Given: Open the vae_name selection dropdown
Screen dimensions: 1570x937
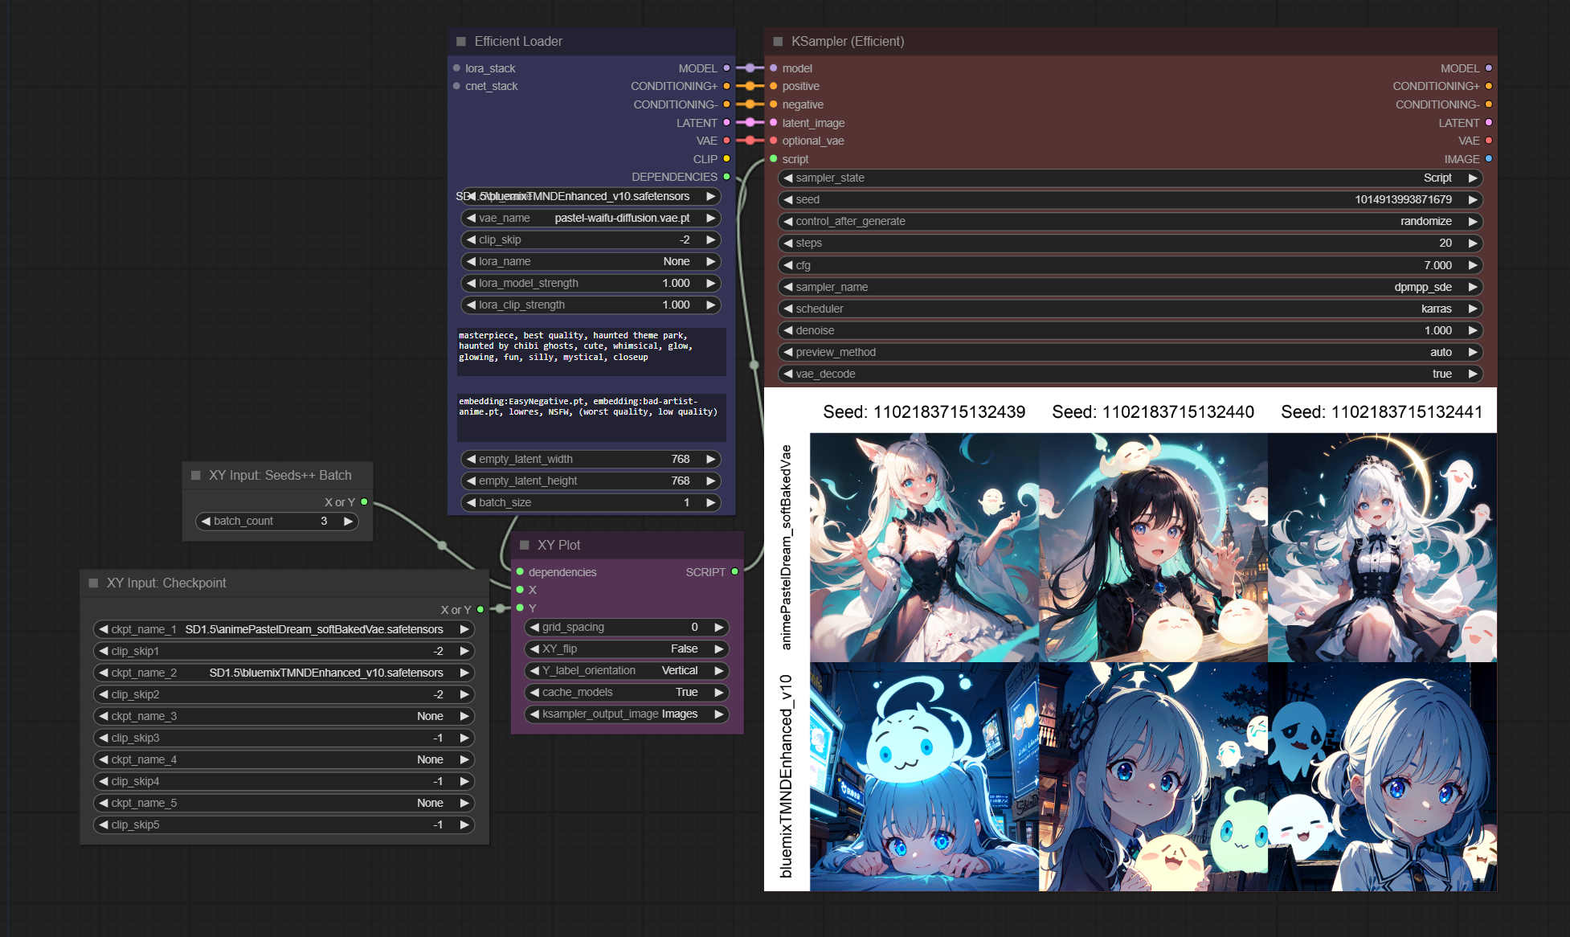Looking at the screenshot, I should click(591, 218).
